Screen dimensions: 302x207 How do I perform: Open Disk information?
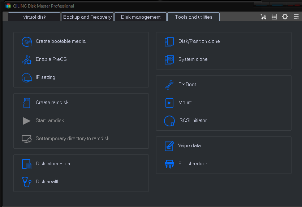coord(53,164)
